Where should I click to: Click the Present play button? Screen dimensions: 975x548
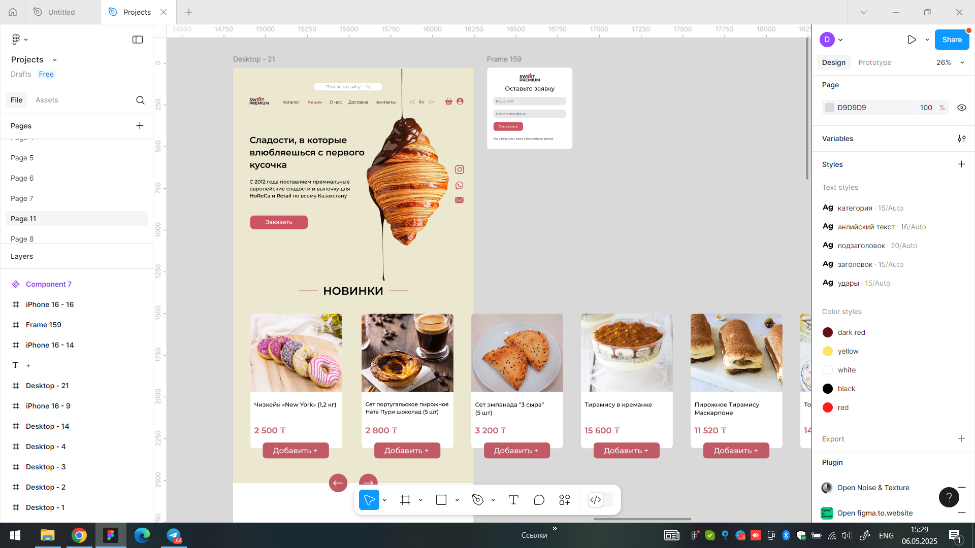(x=912, y=40)
